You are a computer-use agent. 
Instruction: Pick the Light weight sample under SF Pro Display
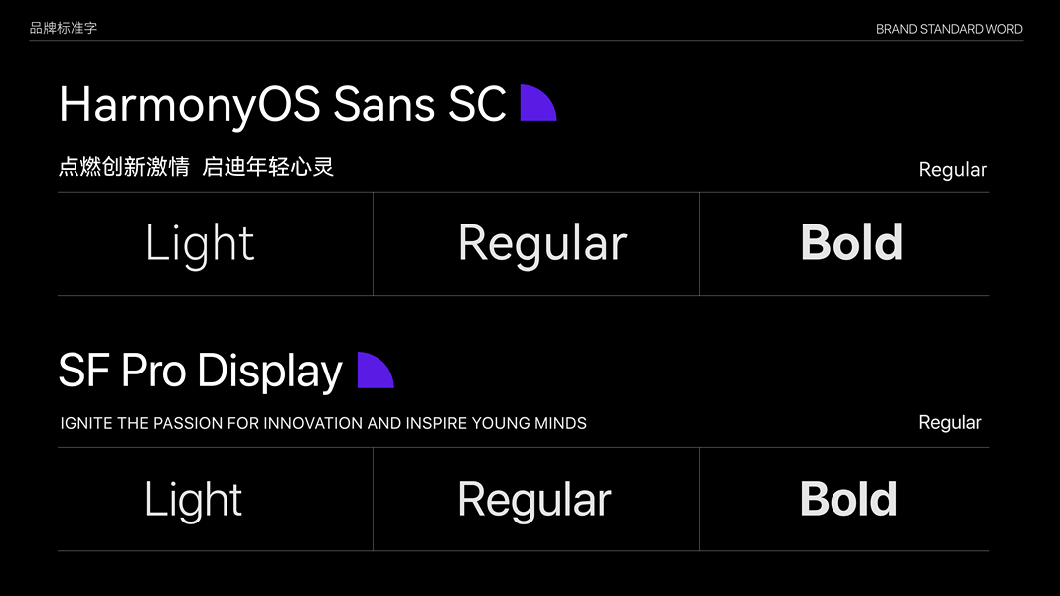point(193,499)
